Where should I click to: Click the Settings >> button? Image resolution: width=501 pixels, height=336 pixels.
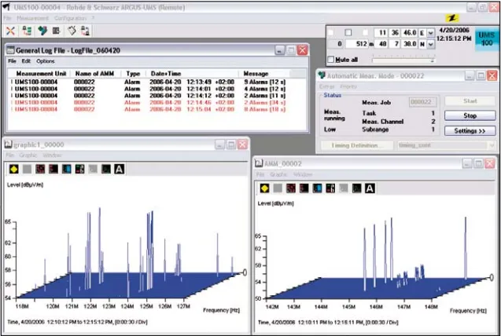coord(470,130)
